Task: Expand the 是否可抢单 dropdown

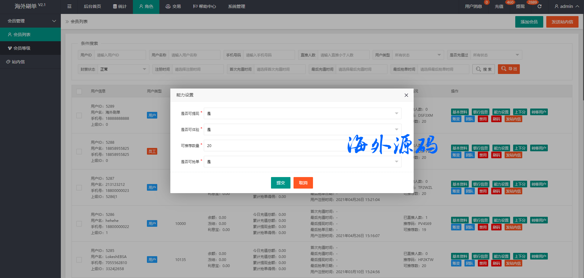Action: coord(302,162)
